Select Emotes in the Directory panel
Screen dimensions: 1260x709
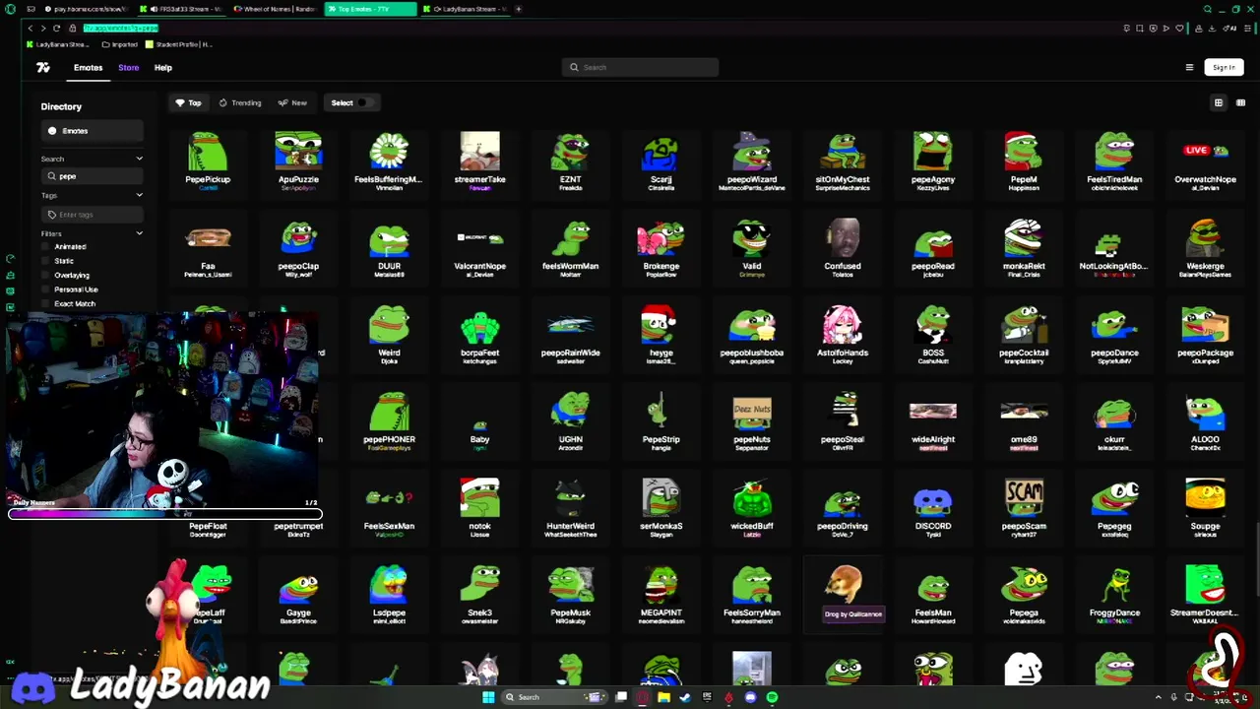(x=92, y=131)
